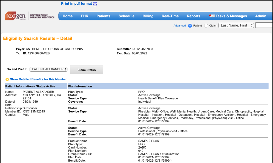
Task: Open the Advanced search link
Action: click(179, 25)
